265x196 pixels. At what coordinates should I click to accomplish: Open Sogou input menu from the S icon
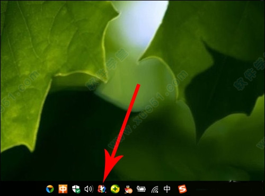pos(182,189)
